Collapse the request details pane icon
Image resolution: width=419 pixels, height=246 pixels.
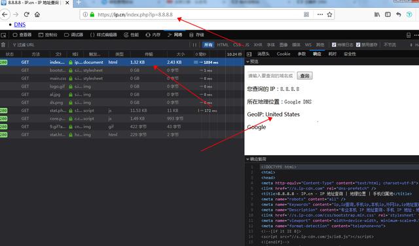coord(249,54)
